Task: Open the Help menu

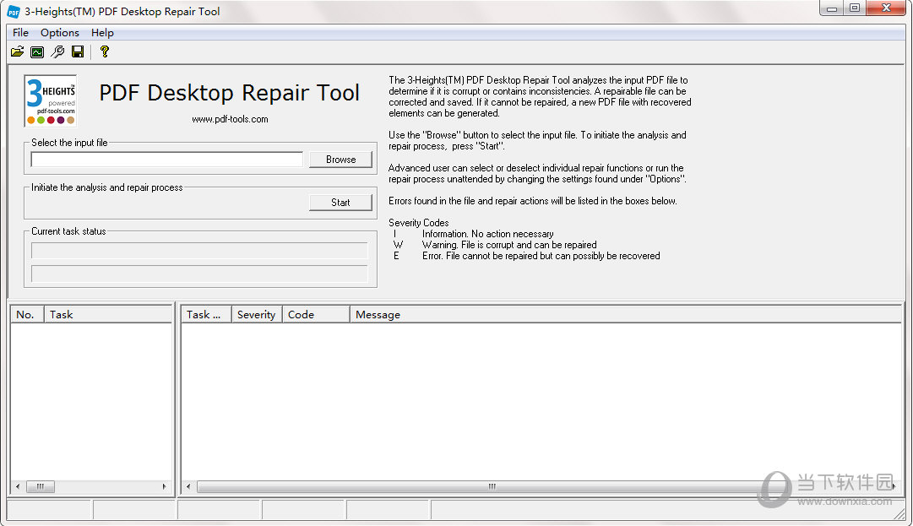Action: click(x=102, y=33)
